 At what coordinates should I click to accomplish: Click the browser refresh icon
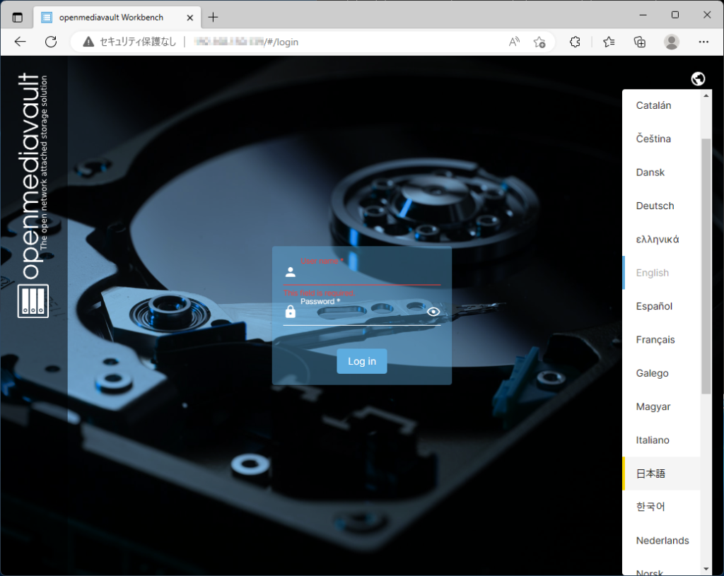click(x=51, y=42)
